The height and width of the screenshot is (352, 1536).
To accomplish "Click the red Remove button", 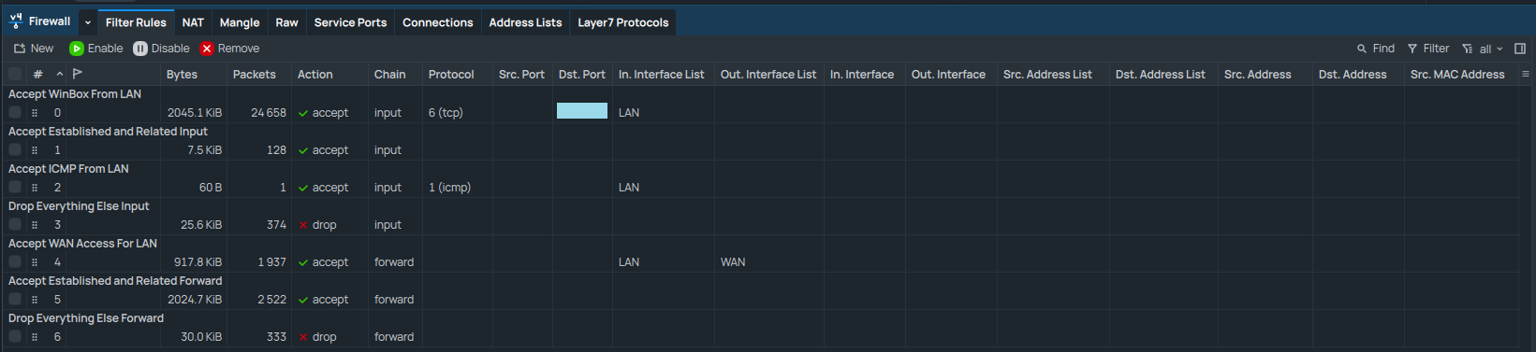I will pos(230,49).
